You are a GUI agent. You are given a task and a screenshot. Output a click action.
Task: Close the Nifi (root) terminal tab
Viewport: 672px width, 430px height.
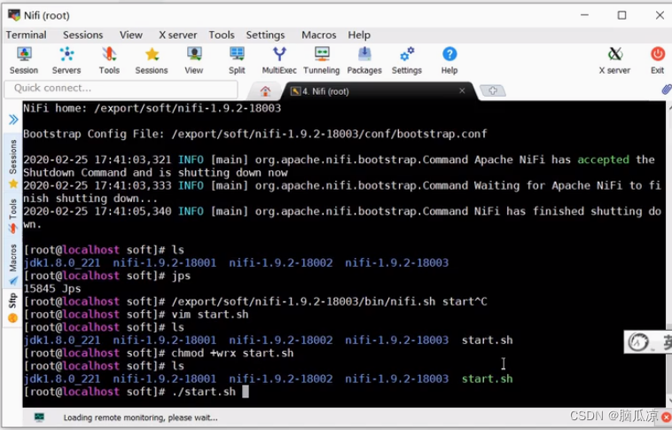pyautogui.click(x=462, y=90)
